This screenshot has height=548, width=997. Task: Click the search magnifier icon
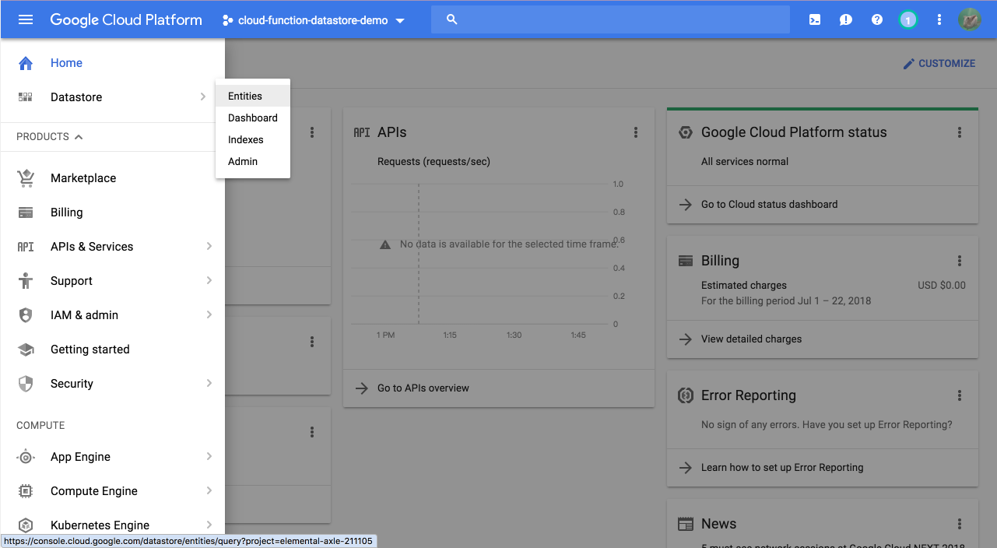click(452, 20)
